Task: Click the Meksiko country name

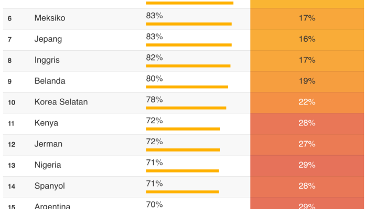Action: coord(50,18)
